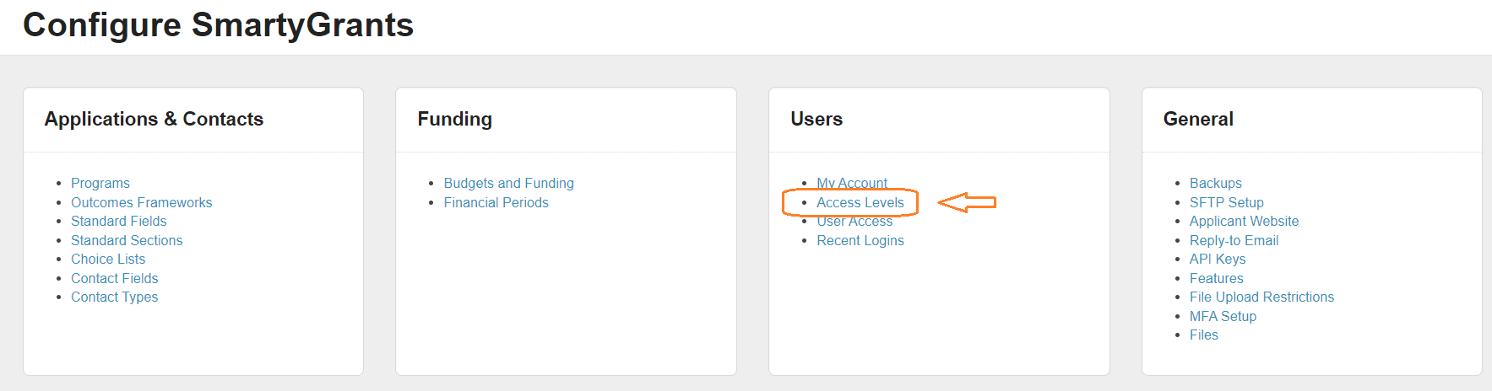View Recent Logins
The width and height of the screenshot is (1492, 391).
pyautogui.click(x=860, y=240)
